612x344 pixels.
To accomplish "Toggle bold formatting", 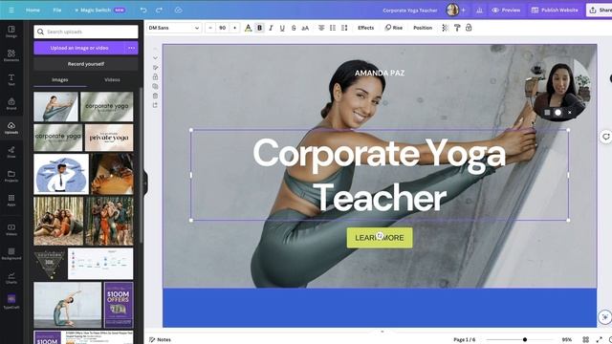I will [x=259, y=28].
